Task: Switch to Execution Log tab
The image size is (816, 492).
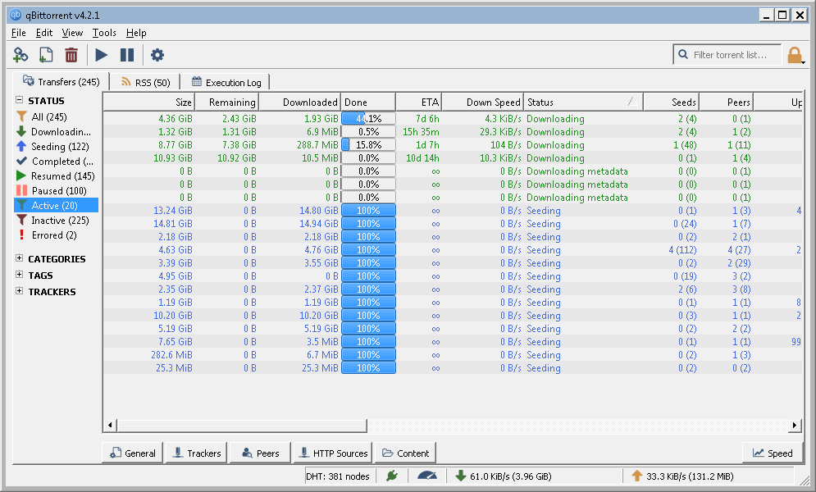Action: point(226,82)
